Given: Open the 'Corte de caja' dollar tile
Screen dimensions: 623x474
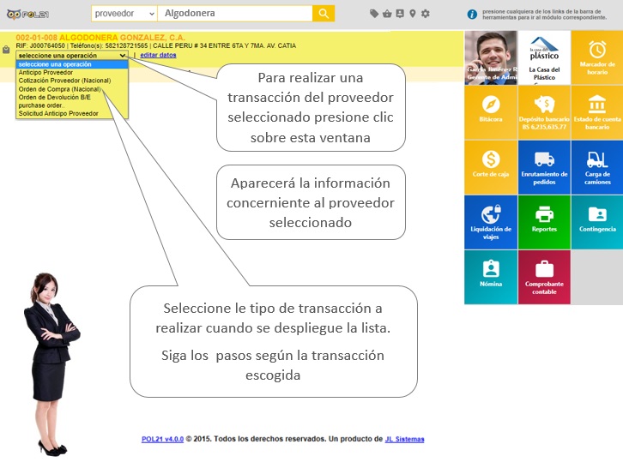Looking at the screenshot, I should click(491, 167).
